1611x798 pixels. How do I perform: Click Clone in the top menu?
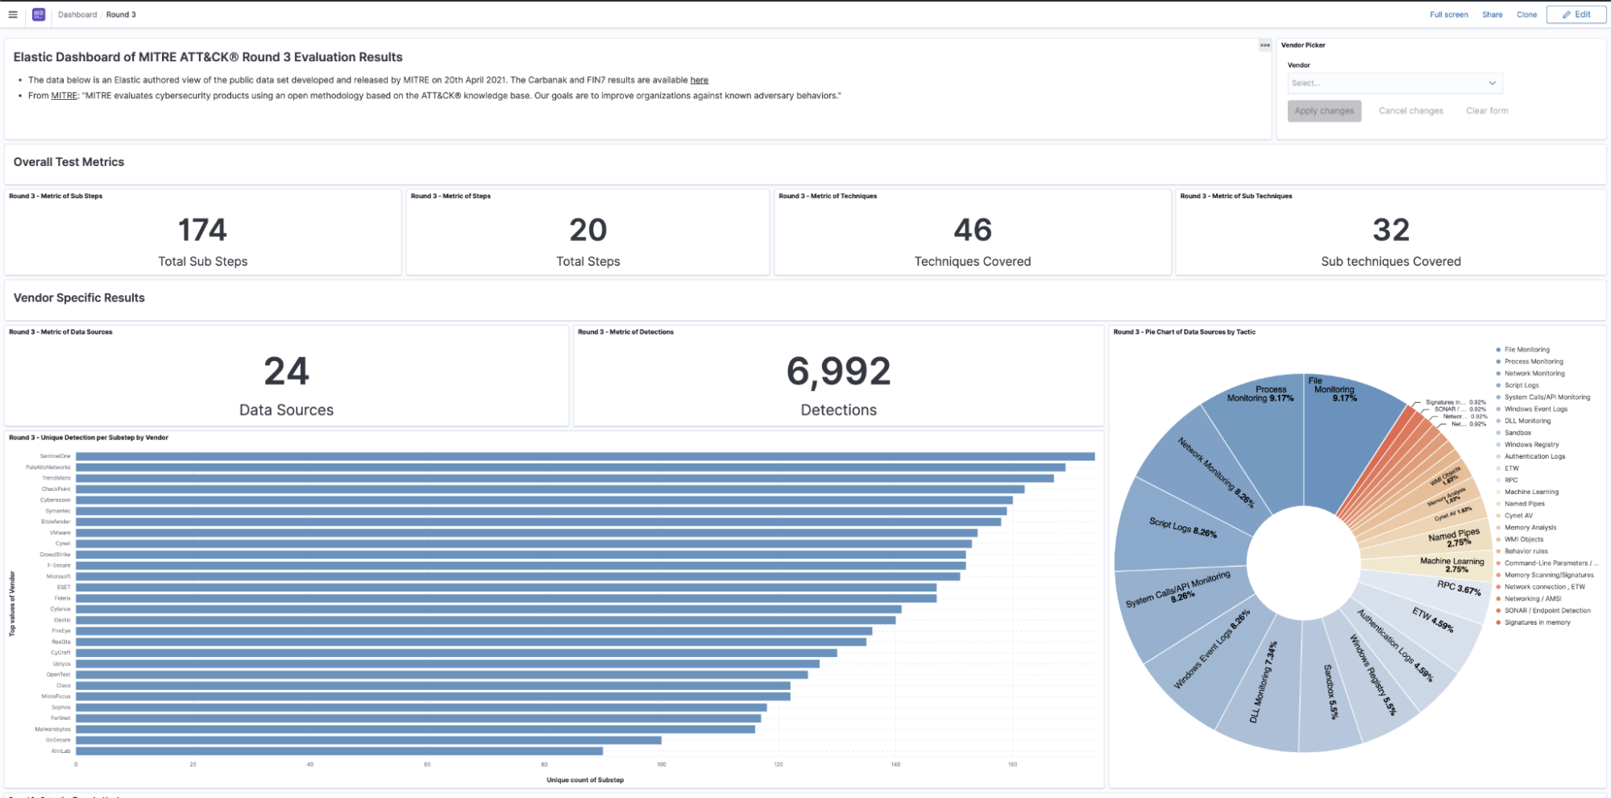click(x=1526, y=15)
